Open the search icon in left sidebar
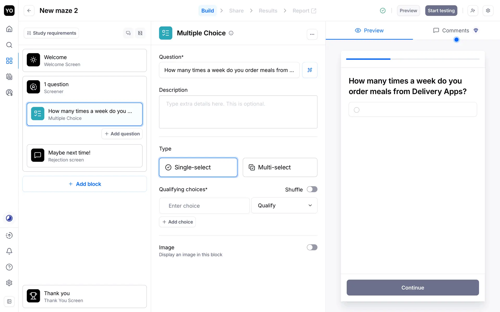The width and height of the screenshot is (500, 312). point(9,45)
